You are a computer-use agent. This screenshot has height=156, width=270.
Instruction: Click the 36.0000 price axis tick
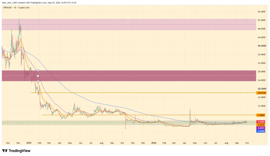point(261,54)
